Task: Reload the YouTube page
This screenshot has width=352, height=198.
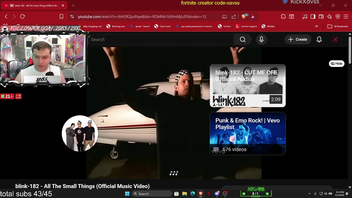Action: point(23,16)
